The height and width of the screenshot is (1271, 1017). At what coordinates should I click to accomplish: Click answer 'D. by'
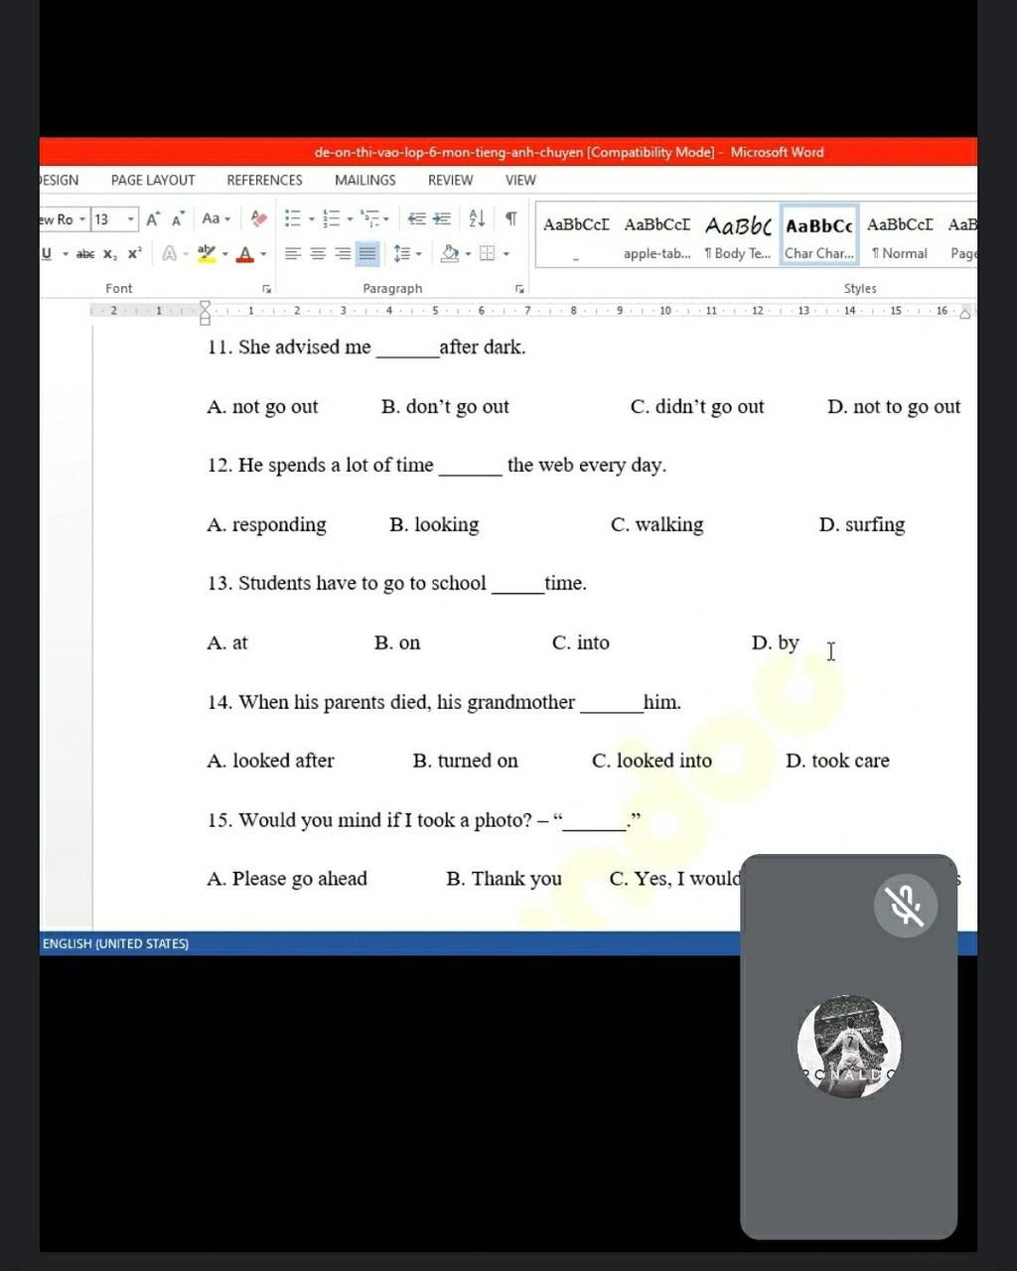point(776,642)
